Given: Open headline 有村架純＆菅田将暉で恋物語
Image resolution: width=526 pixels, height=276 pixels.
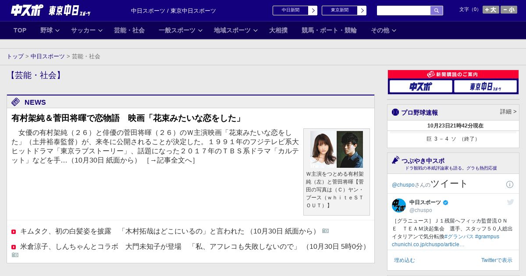Looking at the screenshot, I should point(127,118).
